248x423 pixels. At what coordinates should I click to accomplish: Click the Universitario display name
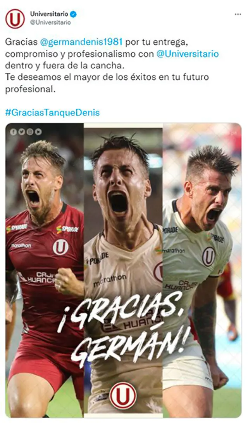(49, 14)
